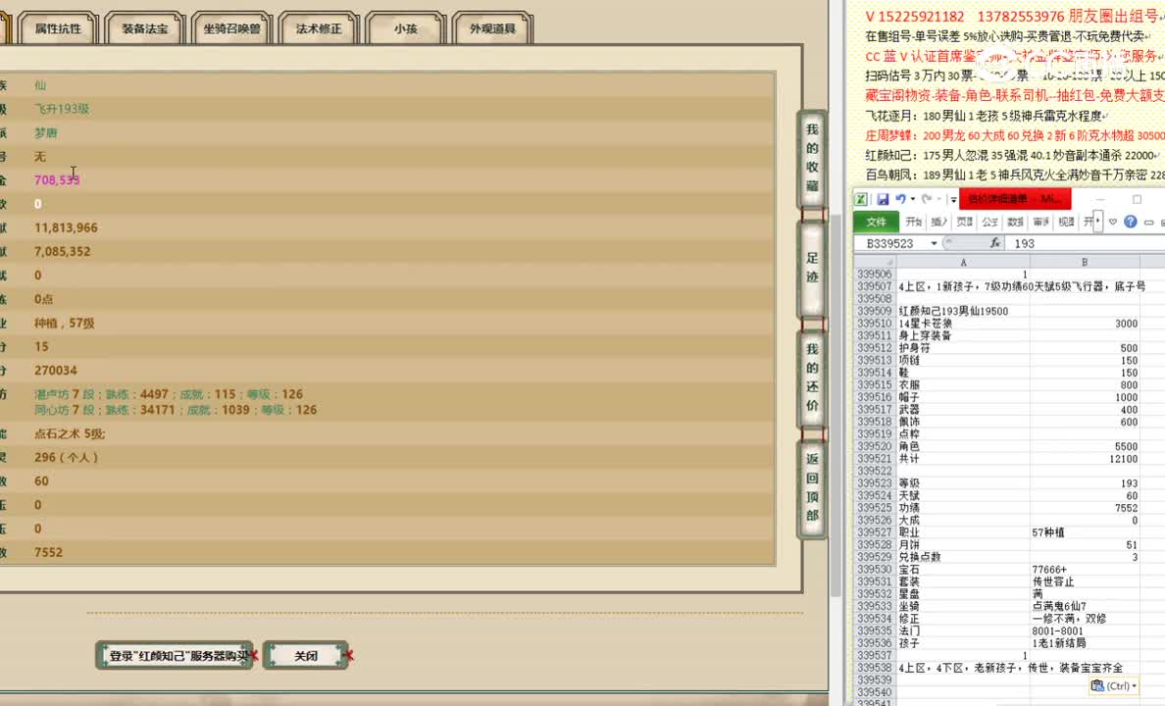
Task: Switch to the 坐骑召唤兽 tab
Action: (231, 28)
